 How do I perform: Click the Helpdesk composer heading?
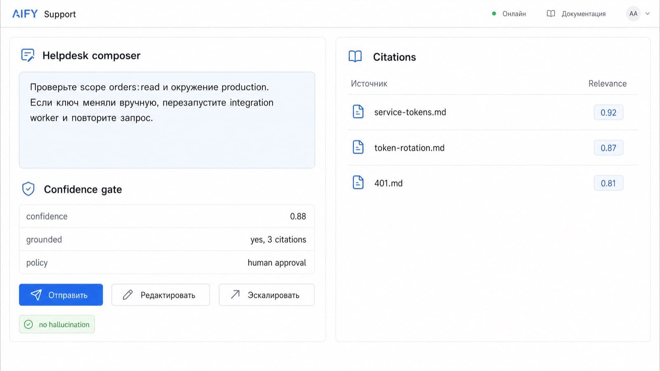91,56
